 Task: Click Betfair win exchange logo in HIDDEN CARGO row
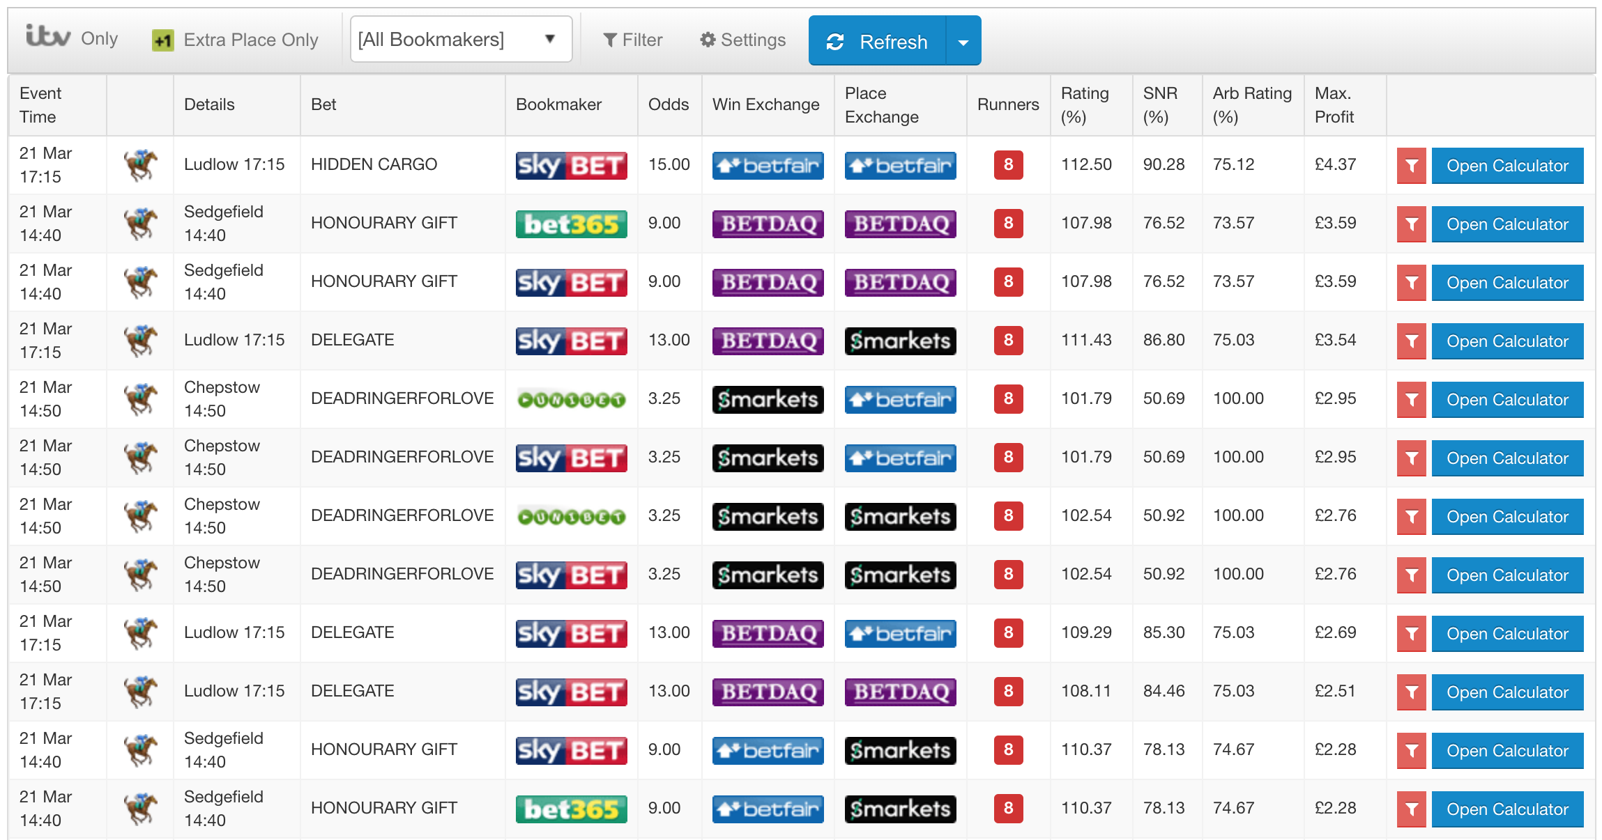tap(768, 166)
